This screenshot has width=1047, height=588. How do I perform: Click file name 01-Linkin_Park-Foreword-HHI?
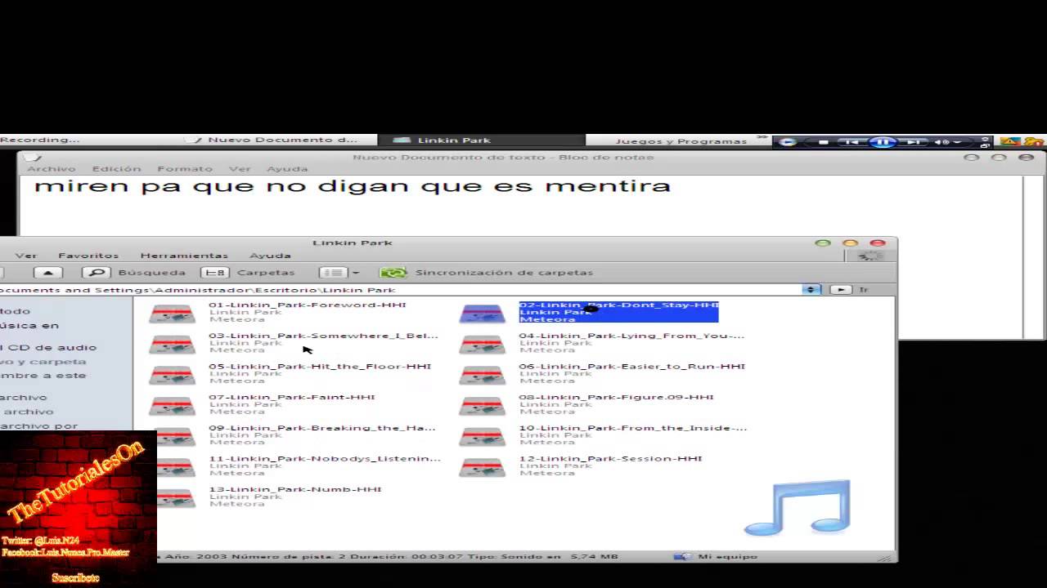click(x=308, y=305)
